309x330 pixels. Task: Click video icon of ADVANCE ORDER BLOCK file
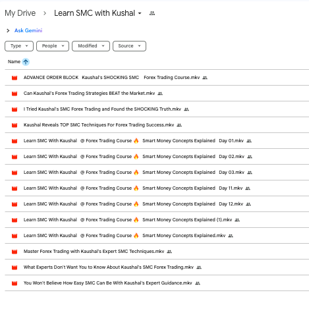[14, 78]
